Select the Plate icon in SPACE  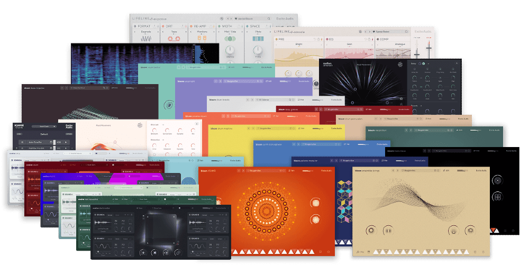tap(258, 39)
